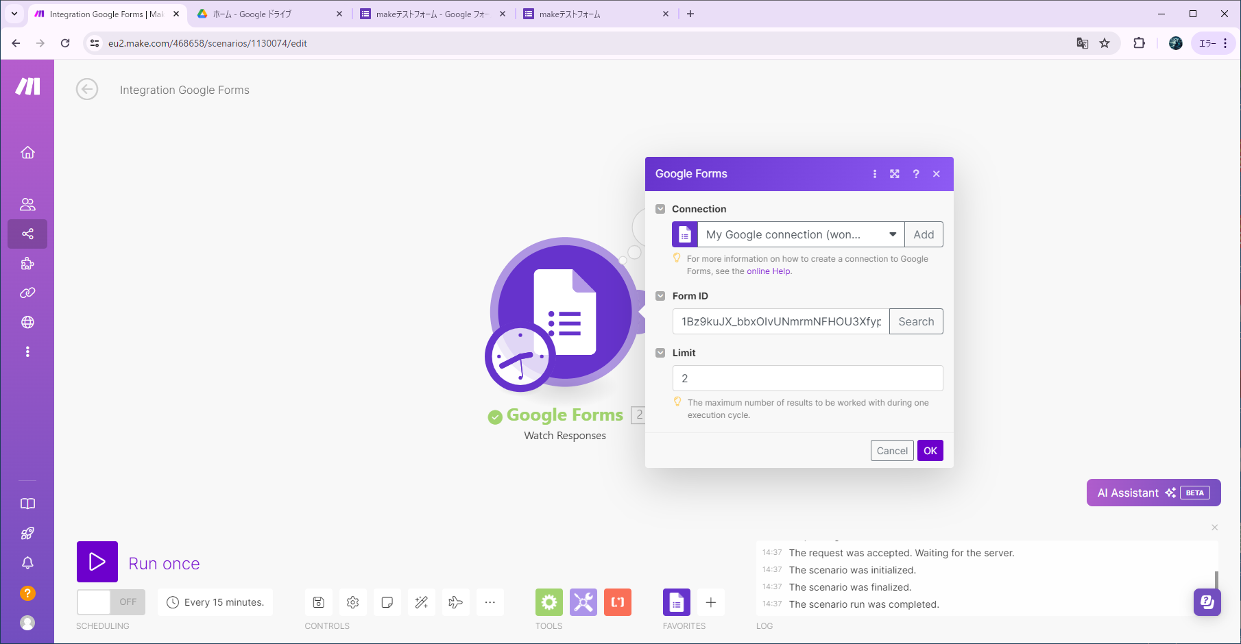Open the purple Tools wrench icon

point(583,602)
